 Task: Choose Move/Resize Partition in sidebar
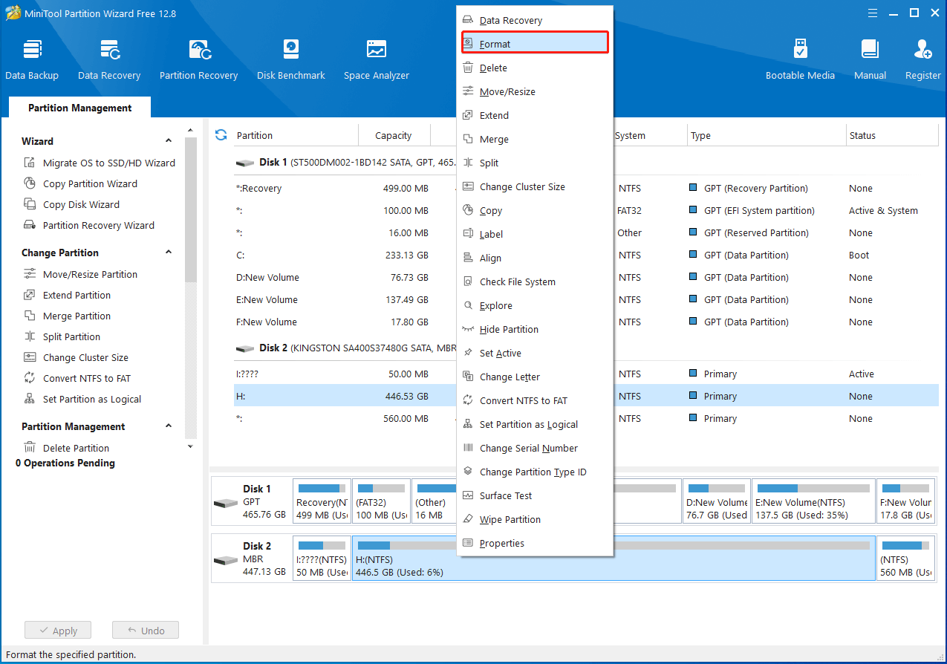[x=80, y=274]
